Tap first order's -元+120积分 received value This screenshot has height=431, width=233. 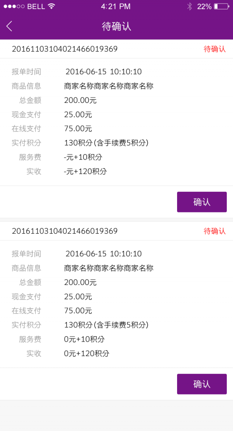click(x=85, y=172)
